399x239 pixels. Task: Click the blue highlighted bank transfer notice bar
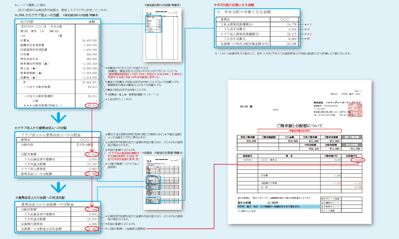point(277,207)
